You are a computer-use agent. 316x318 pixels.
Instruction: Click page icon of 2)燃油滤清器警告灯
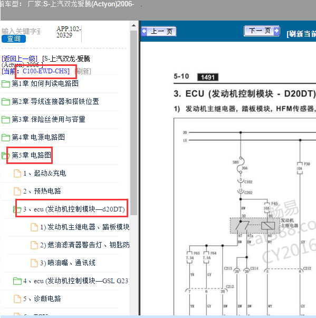point(34,245)
